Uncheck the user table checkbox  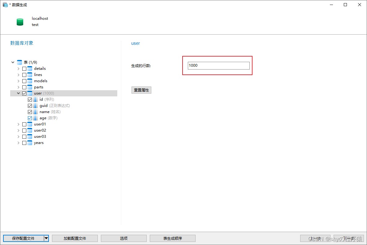24,93
